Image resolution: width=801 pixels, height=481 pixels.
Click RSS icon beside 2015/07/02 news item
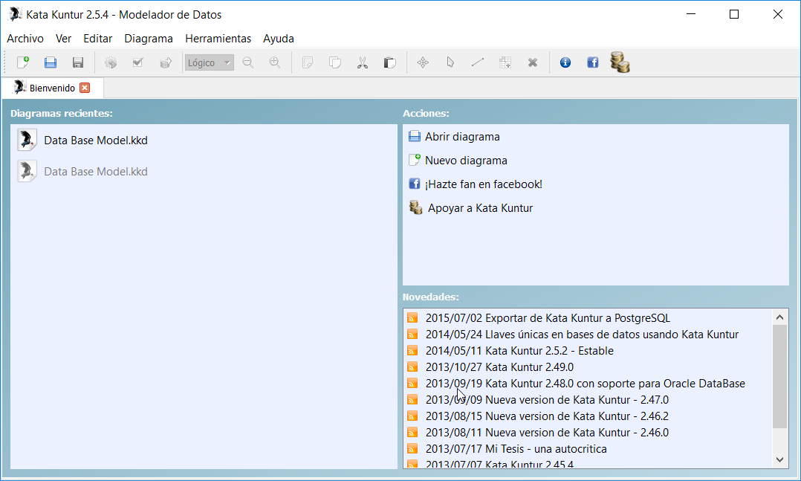point(412,318)
